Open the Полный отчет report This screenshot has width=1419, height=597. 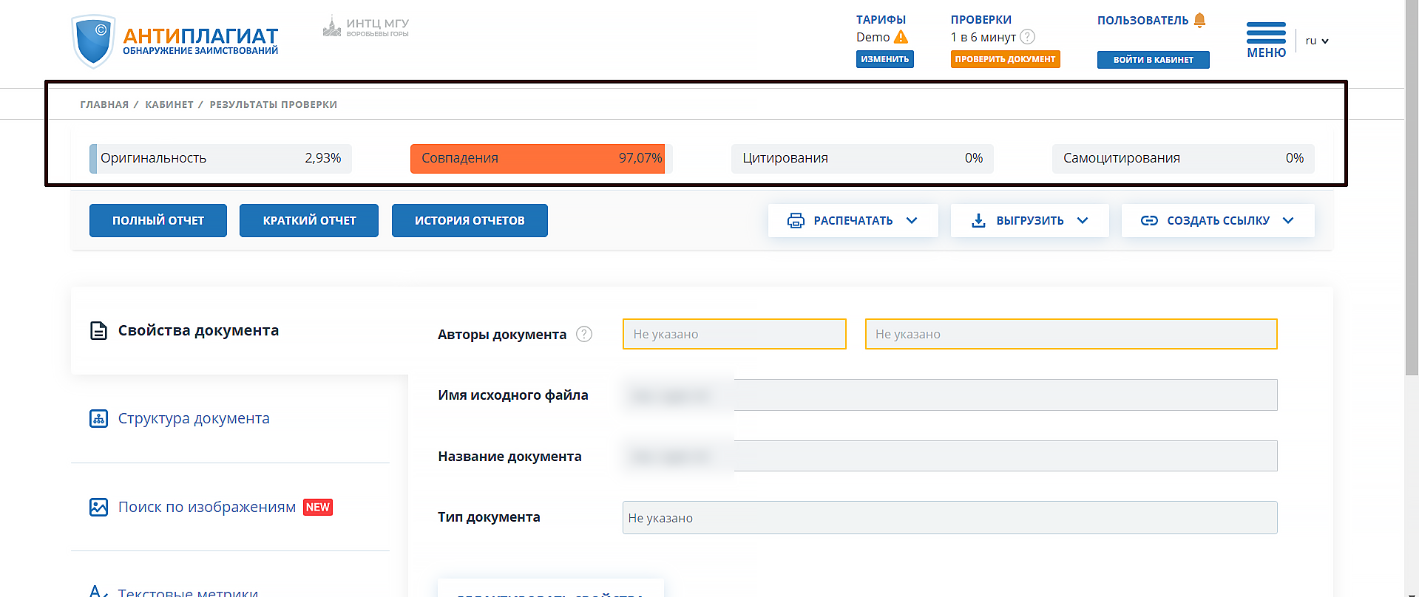(x=158, y=220)
